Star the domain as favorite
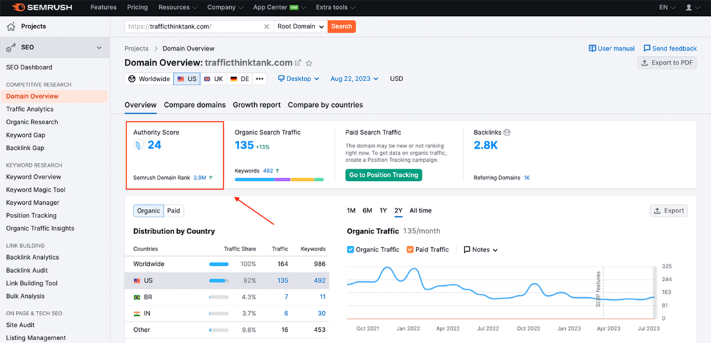Viewport: 711px width, 343px height. (x=309, y=62)
